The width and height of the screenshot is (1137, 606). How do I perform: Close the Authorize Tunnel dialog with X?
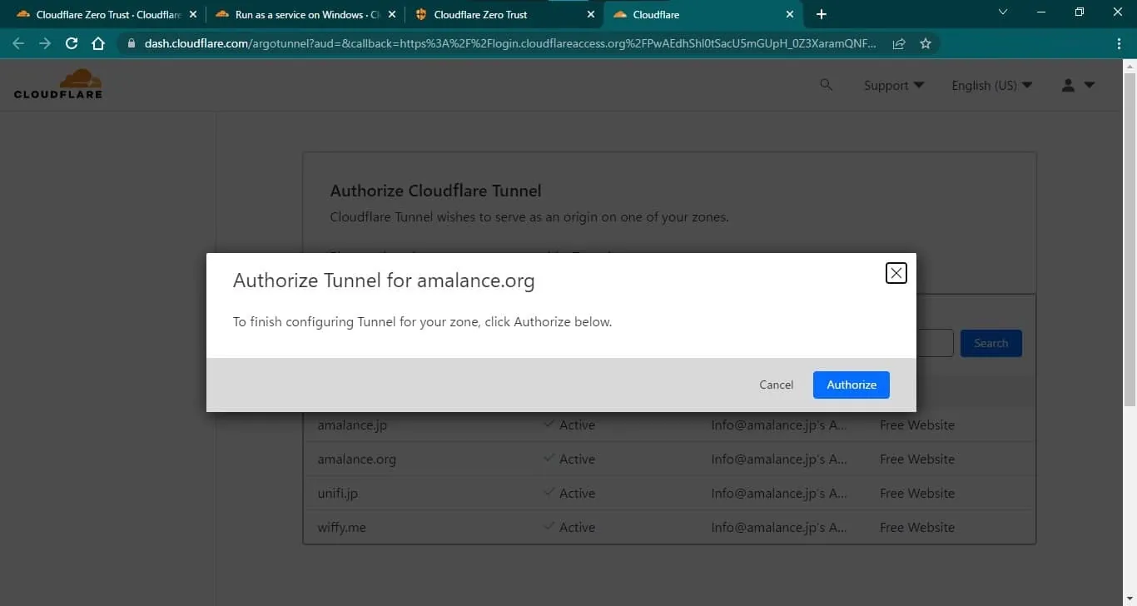click(x=896, y=273)
